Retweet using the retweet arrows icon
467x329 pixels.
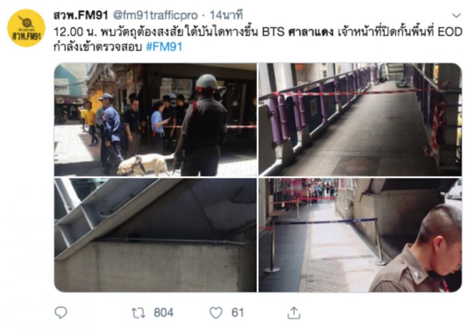139,313
